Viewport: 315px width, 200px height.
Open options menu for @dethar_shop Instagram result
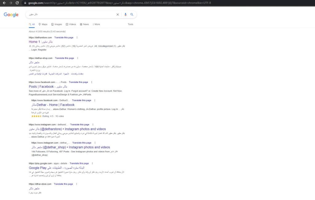click(x=95, y=143)
